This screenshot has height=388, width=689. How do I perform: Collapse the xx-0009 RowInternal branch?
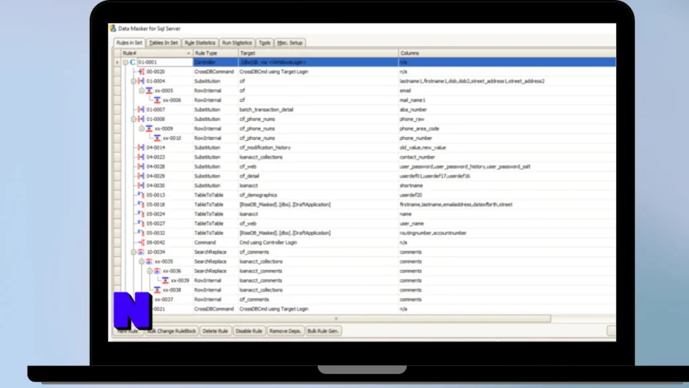[x=141, y=129]
